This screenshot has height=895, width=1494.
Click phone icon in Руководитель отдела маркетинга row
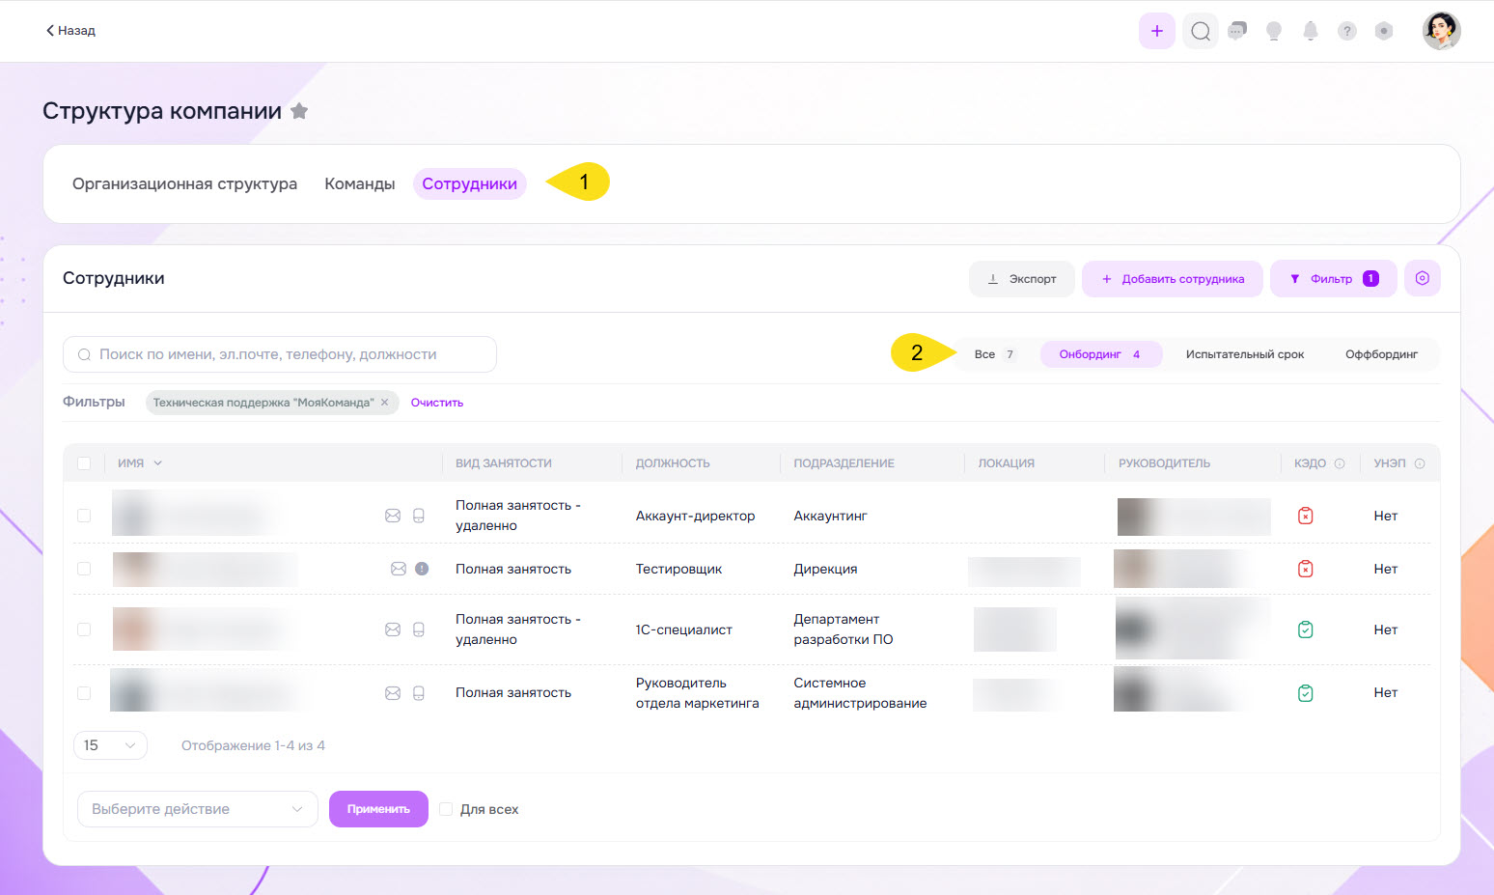(x=419, y=693)
